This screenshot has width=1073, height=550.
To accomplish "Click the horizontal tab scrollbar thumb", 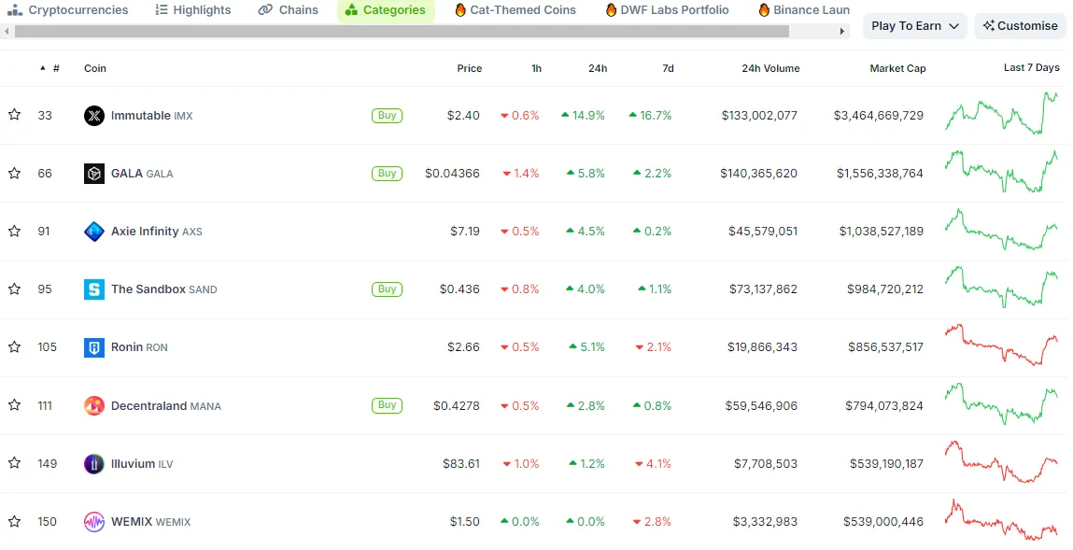I will [402, 32].
